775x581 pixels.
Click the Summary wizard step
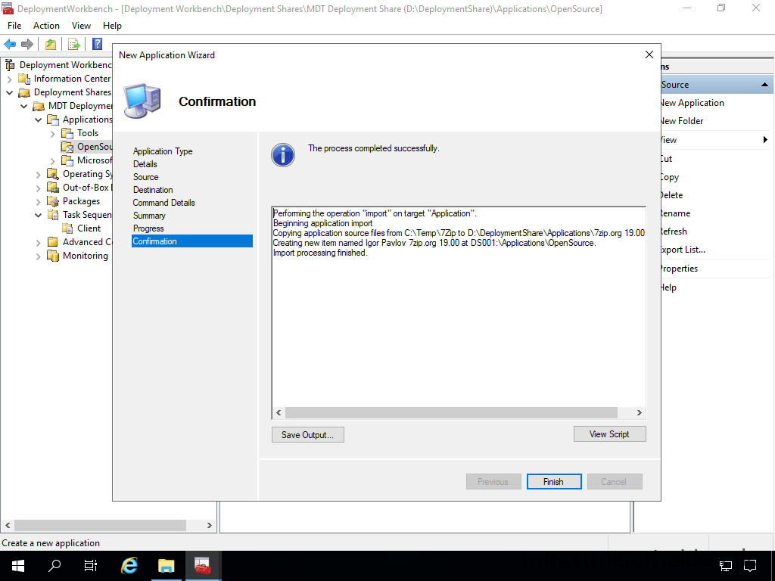149,216
